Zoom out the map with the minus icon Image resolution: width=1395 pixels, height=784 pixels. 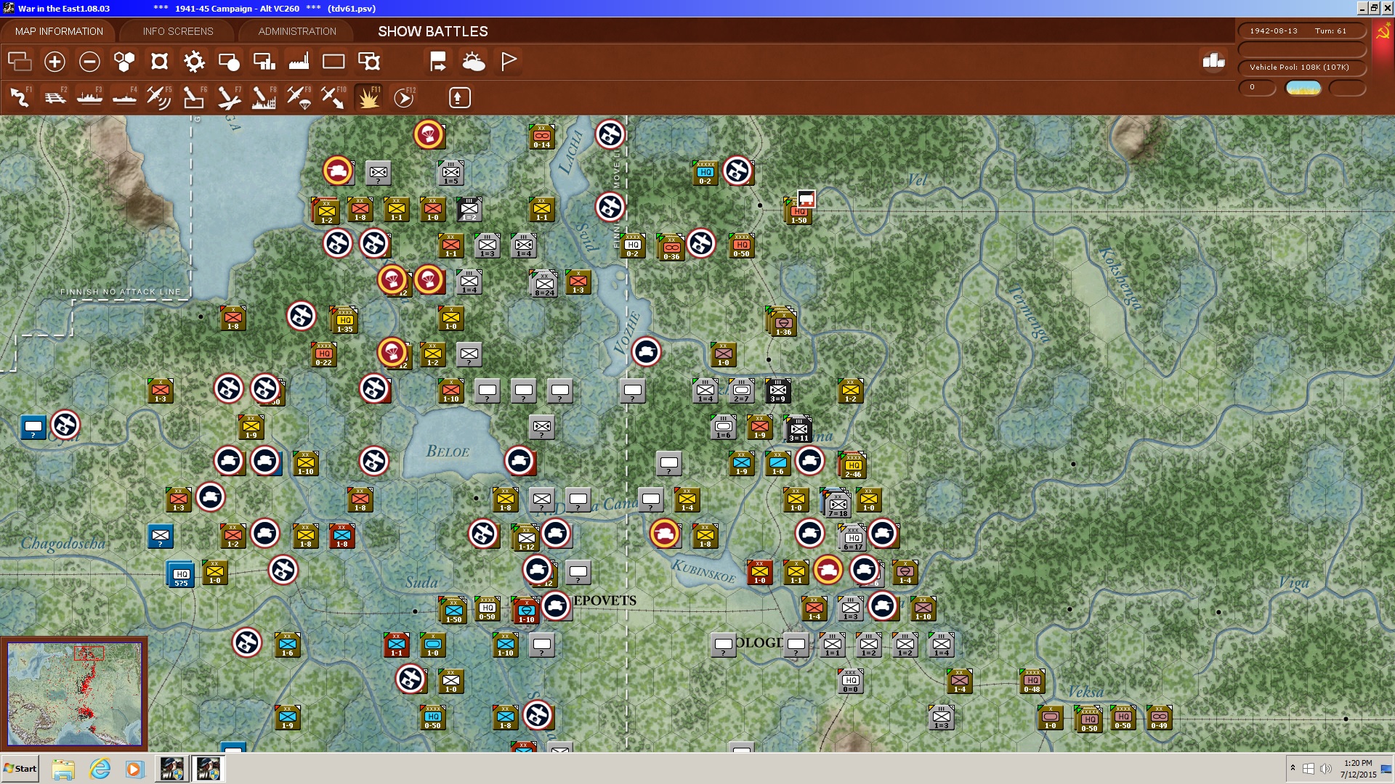[x=89, y=62]
